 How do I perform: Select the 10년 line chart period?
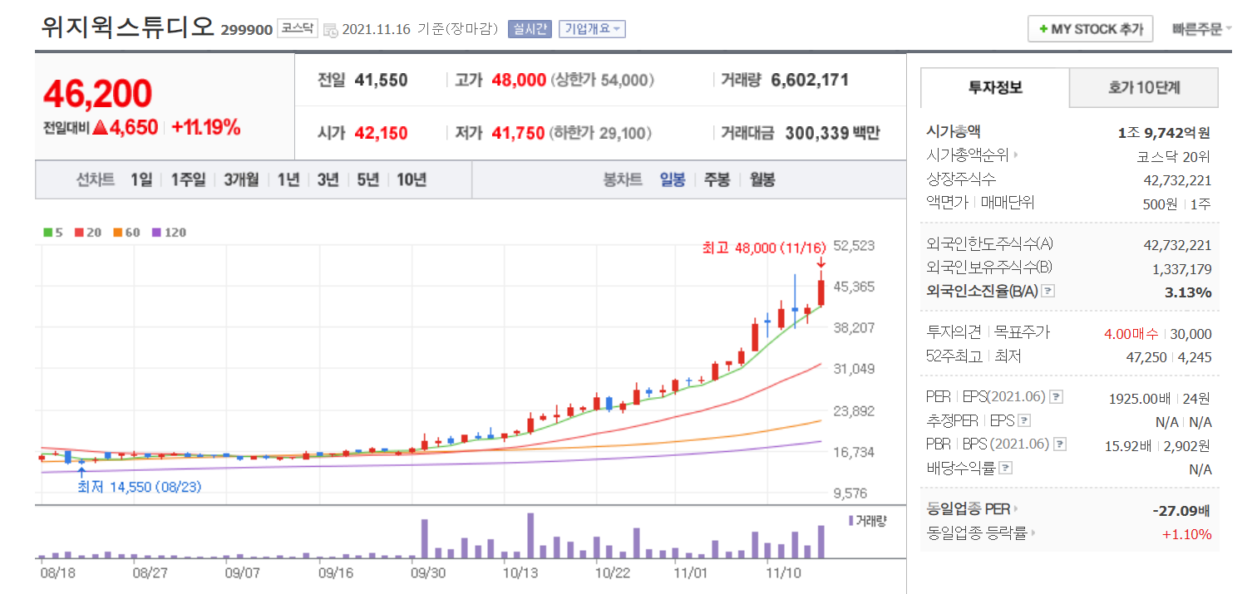click(412, 179)
